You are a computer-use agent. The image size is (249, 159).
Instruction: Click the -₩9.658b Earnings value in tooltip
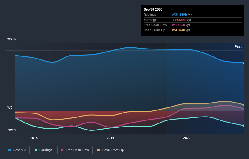point(179,20)
